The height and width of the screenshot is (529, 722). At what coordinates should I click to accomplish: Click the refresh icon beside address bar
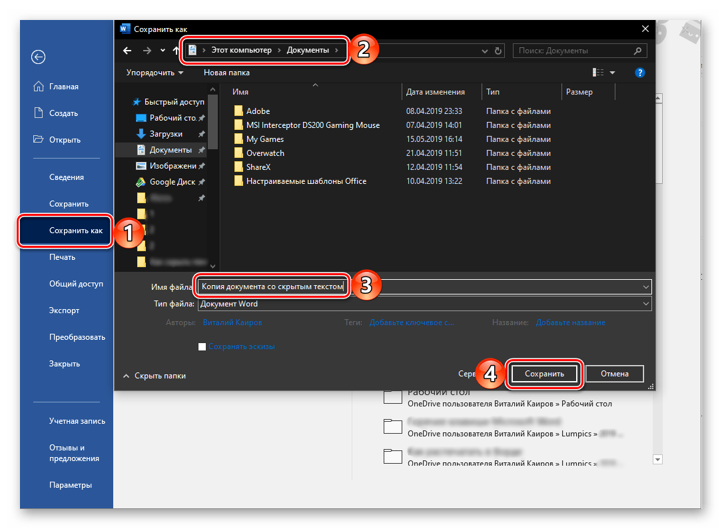click(498, 51)
